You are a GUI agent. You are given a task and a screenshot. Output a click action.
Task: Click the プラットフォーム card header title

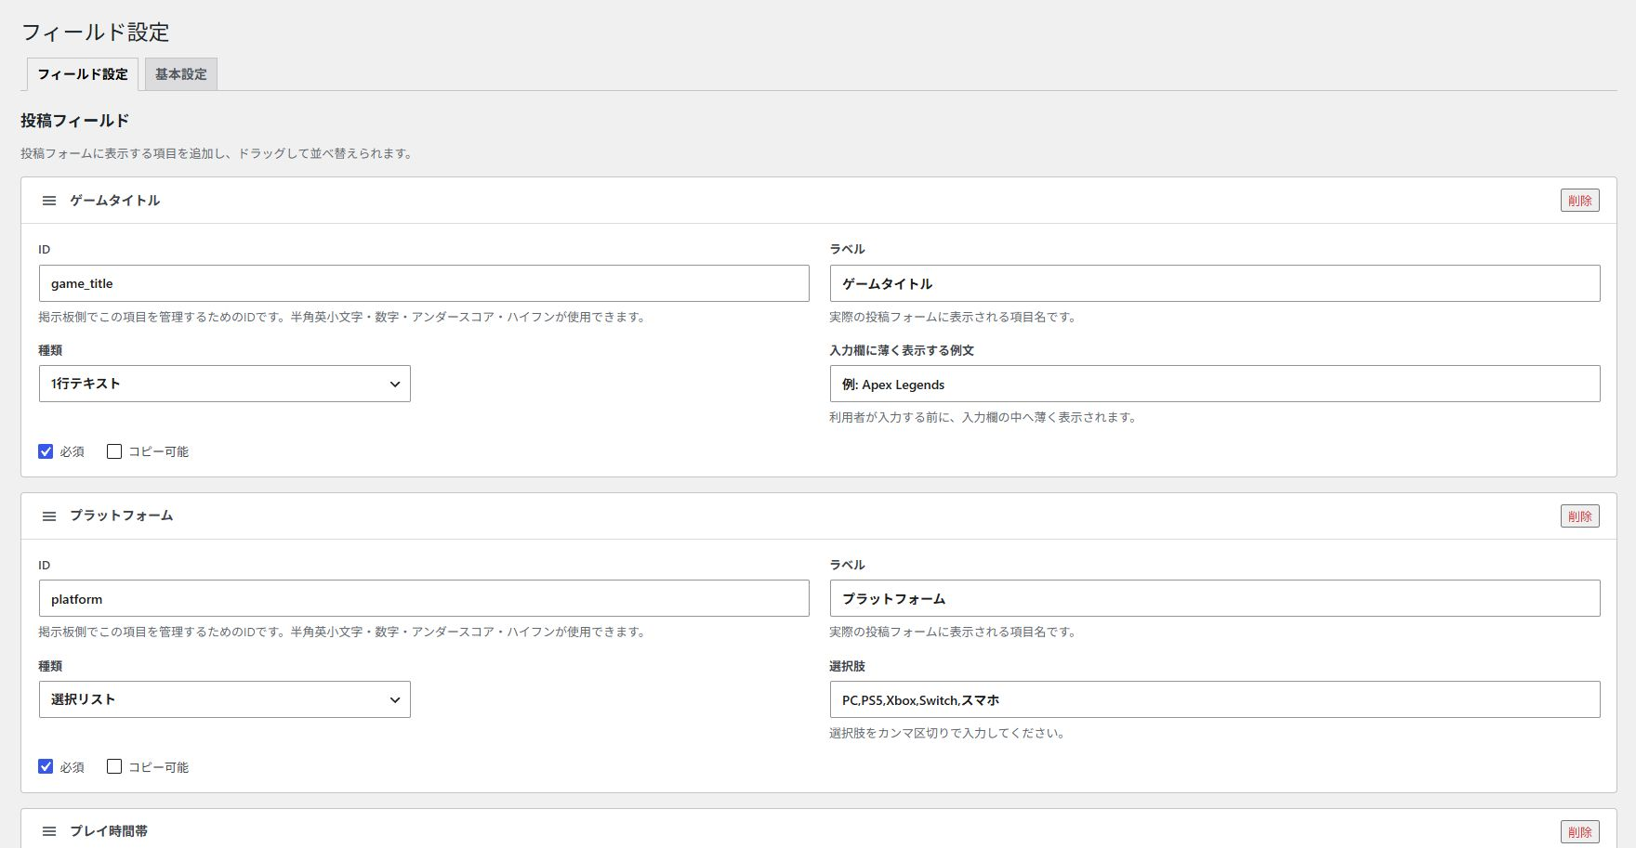(x=122, y=515)
